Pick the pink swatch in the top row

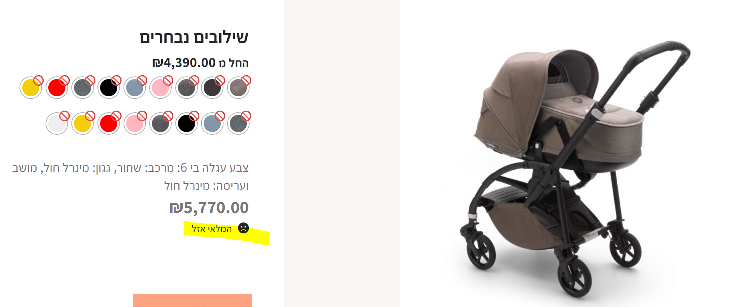point(160,88)
